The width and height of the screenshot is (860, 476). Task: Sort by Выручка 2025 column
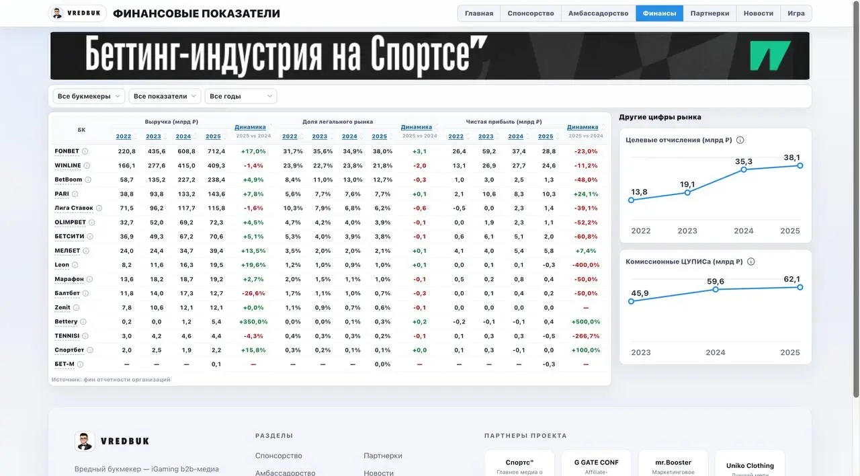(x=213, y=136)
